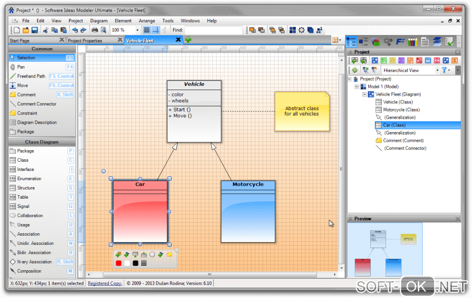Activate the Pan tool

pos(42,67)
